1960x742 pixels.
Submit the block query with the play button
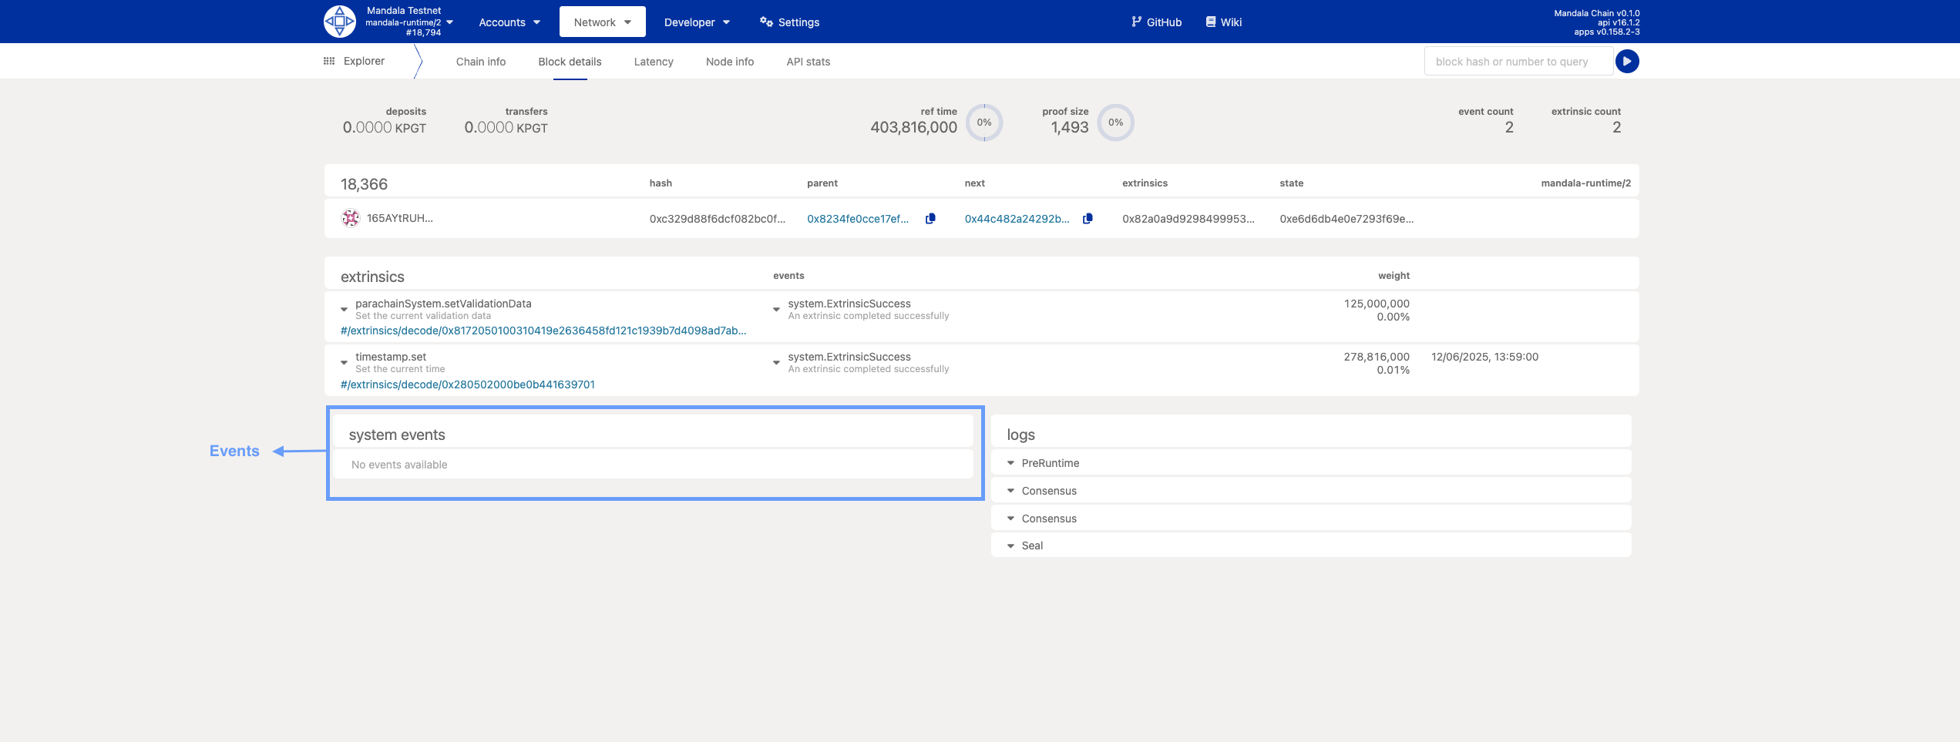1627,61
